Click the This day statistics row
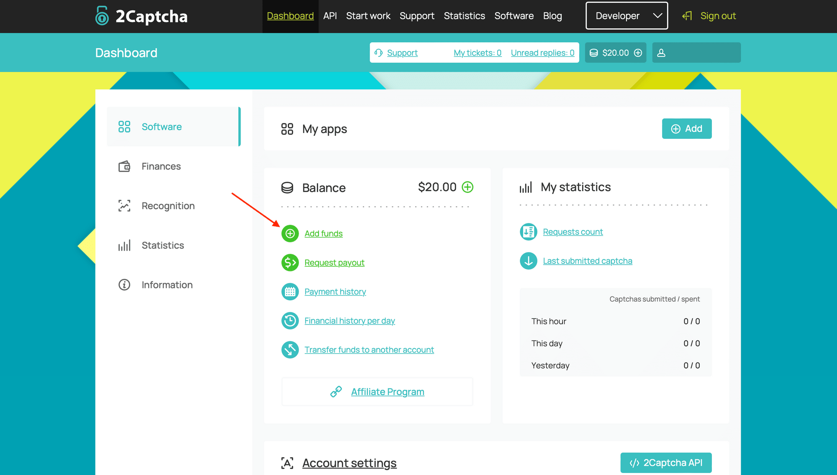 coord(616,343)
